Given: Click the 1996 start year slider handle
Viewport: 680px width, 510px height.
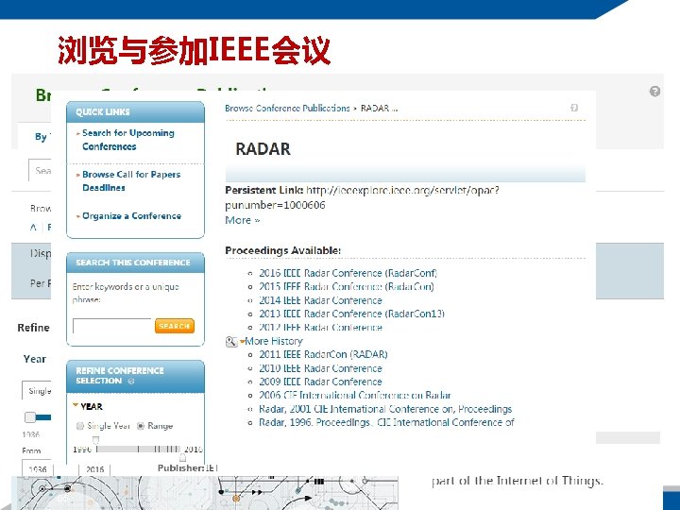Looking at the screenshot, I should pos(95,441).
